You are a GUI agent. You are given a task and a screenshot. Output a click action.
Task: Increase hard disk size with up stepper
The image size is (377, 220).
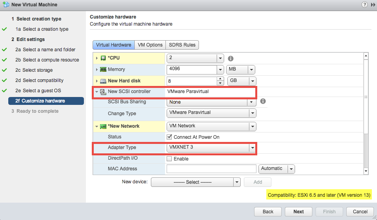(220, 79)
